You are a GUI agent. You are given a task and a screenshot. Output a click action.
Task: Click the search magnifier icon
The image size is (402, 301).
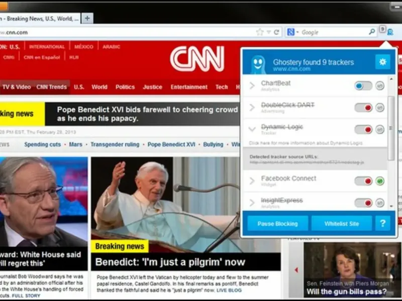372,32
